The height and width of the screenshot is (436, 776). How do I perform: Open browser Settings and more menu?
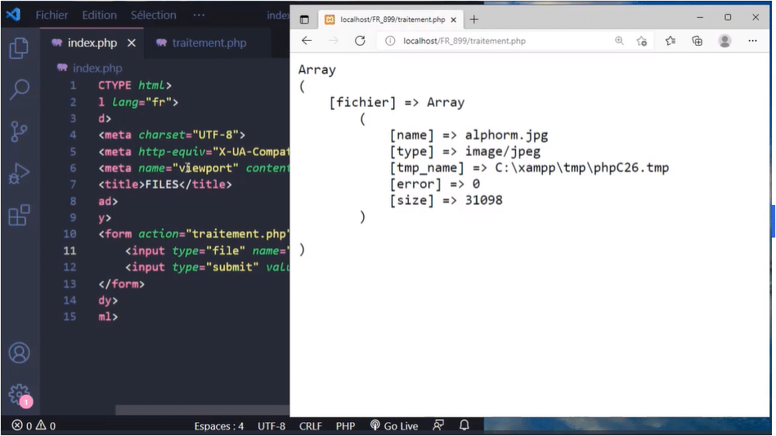pyautogui.click(x=752, y=41)
